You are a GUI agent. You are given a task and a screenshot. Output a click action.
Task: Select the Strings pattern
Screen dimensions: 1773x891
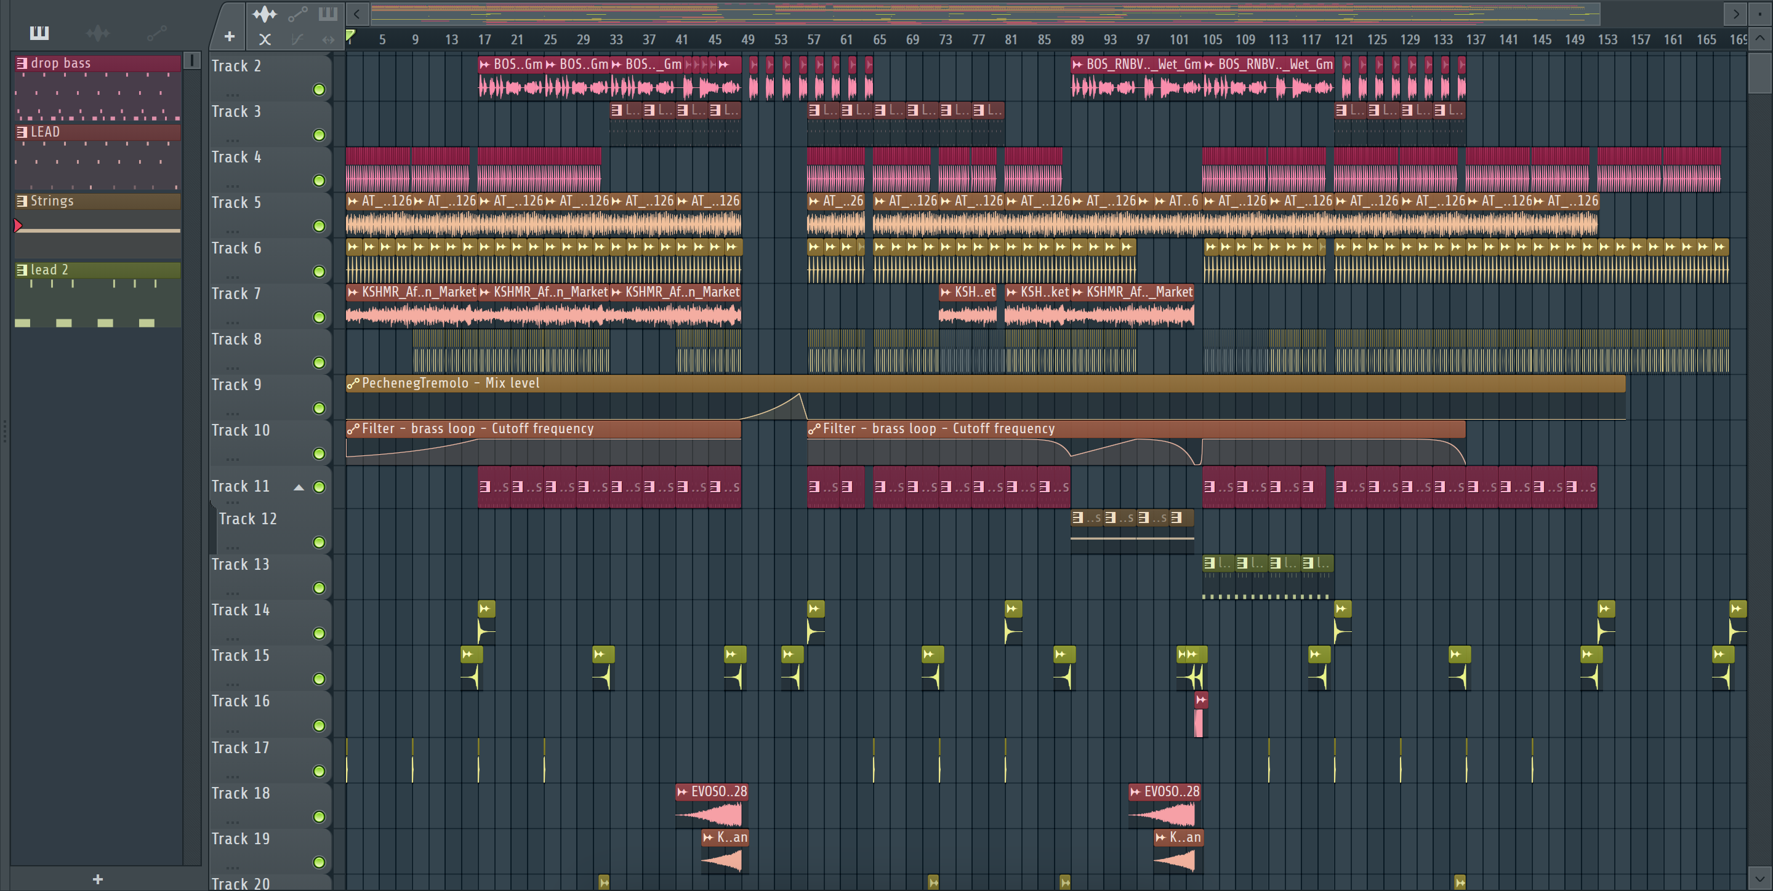pyautogui.click(x=98, y=226)
